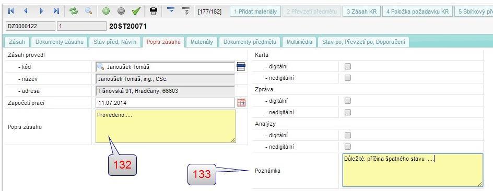Viewport: 493px width, 191px height.
Task: Click 1 Přidat materiály button
Action: (255, 11)
